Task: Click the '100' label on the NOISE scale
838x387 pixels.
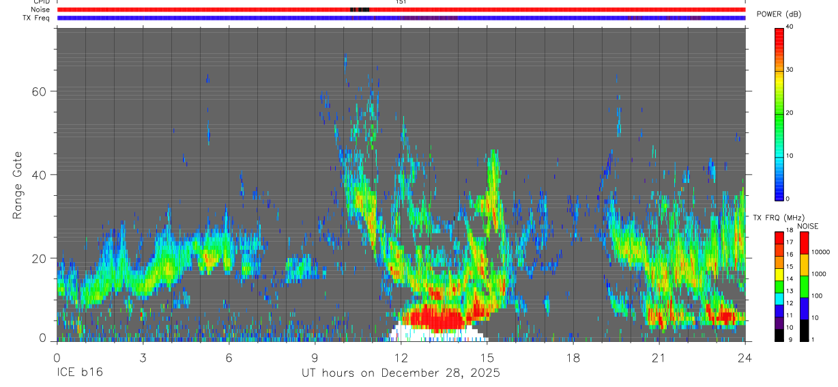Action: pos(817,296)
